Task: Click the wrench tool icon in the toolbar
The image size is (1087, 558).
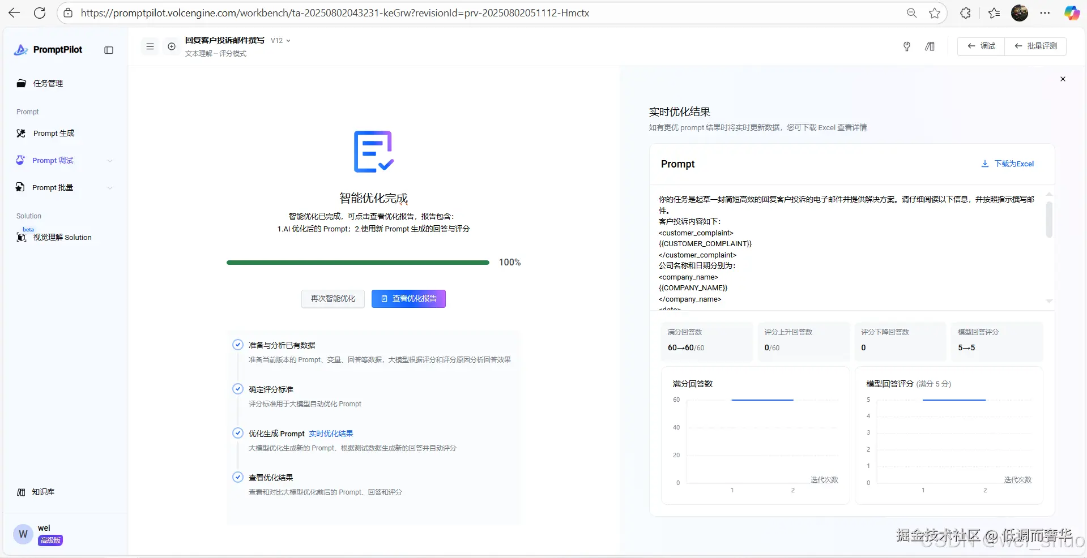Action: pos(906,46)
